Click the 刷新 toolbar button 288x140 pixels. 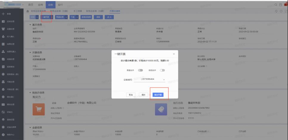(x=98, y=17)
